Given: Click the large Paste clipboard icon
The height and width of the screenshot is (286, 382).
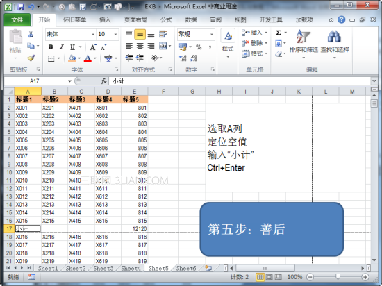Looking at the screenshot, I should point(15,37).
